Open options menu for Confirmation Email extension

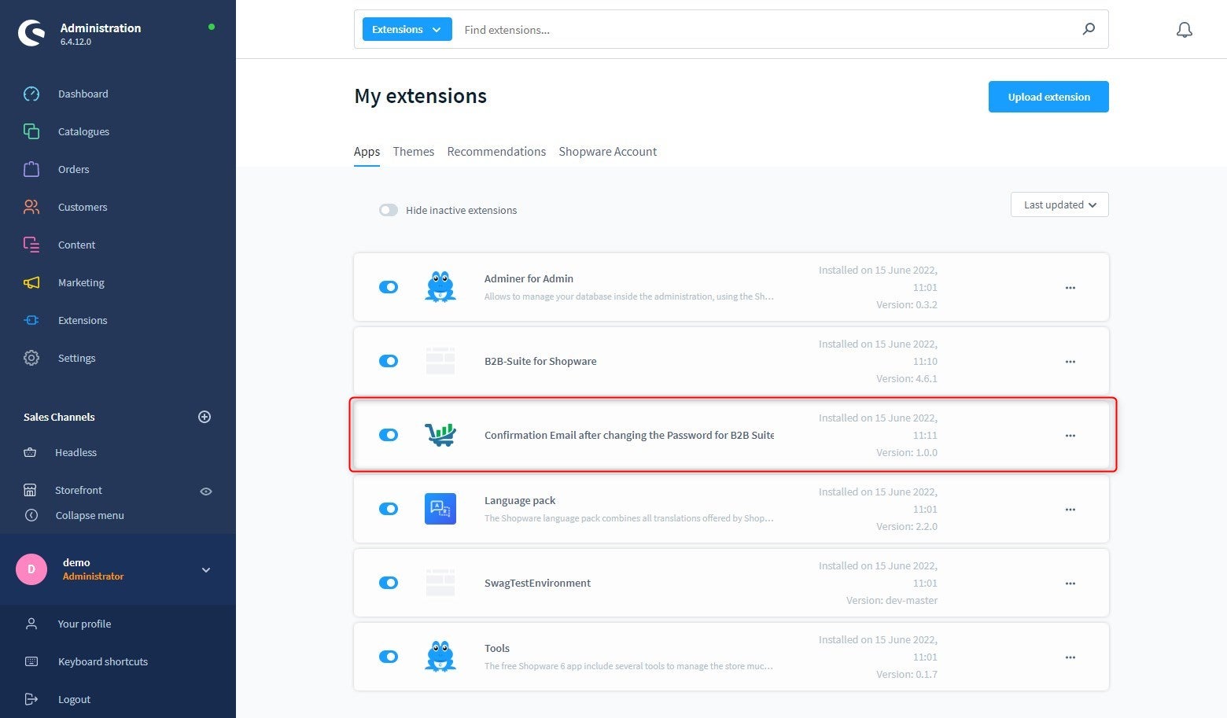[1070, 436]
